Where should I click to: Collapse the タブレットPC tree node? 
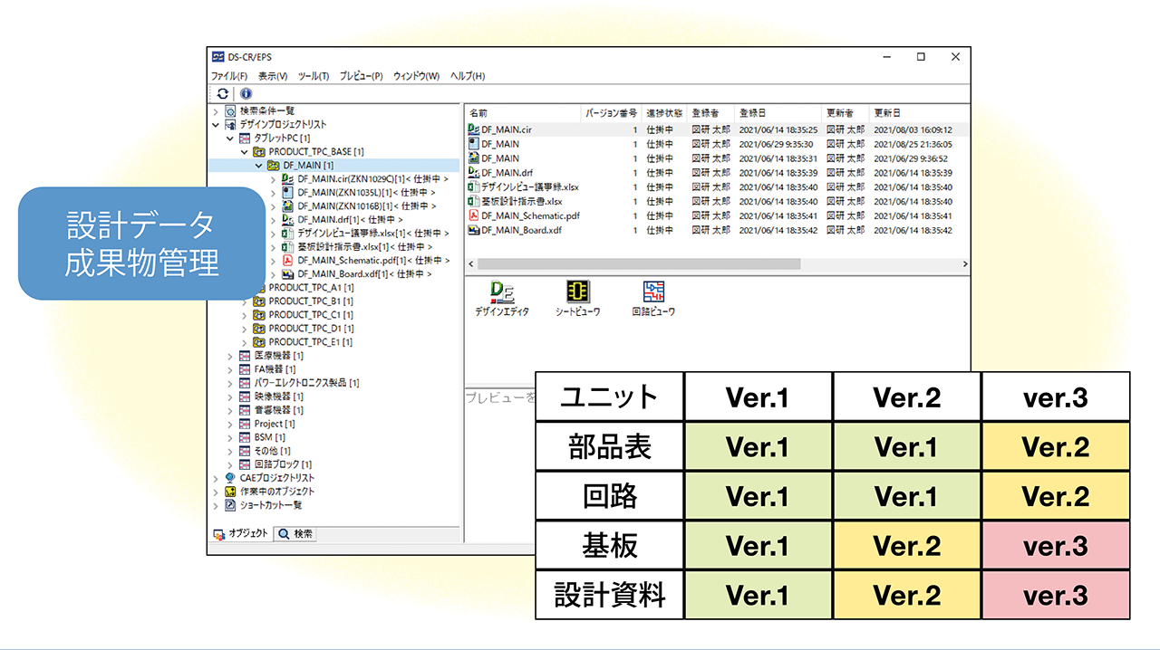tap(230, 139)
